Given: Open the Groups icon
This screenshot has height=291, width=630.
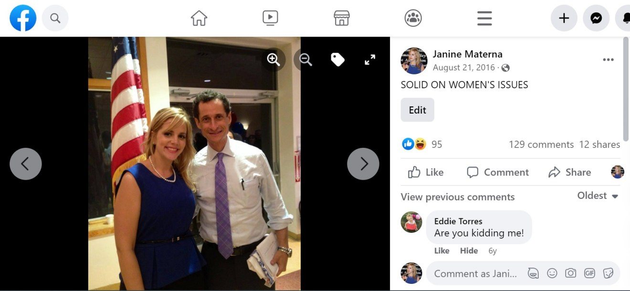Looking at the screenshot, I should click(413, 18).
